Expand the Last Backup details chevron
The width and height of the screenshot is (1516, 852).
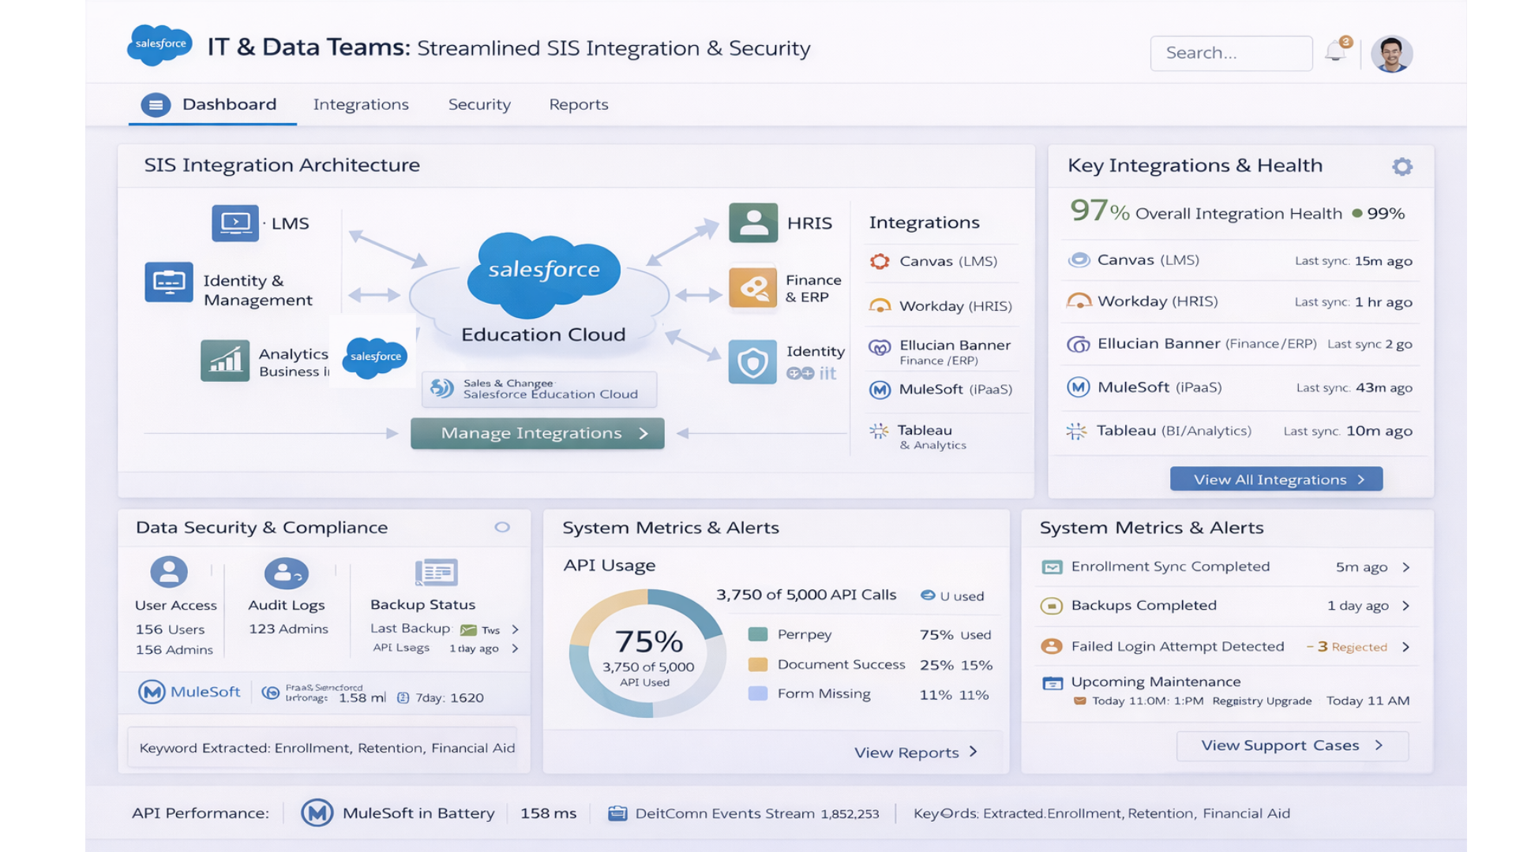pyautogui.click(x=515, y=629)
